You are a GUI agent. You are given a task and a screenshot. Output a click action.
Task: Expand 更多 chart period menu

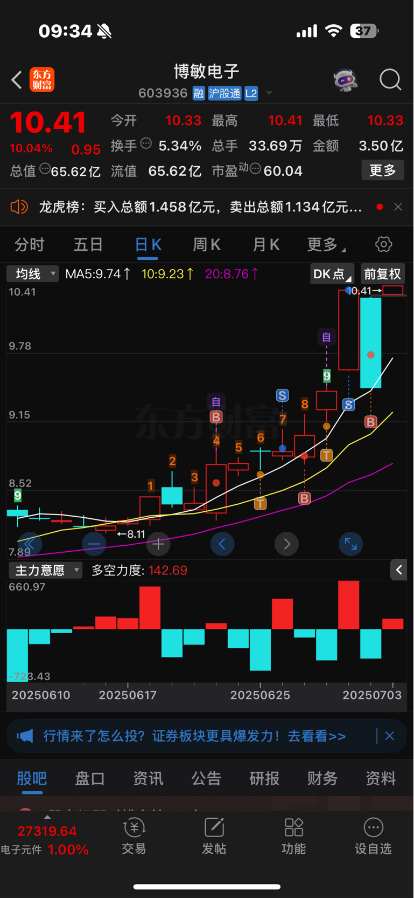click(x=326, y=245)
